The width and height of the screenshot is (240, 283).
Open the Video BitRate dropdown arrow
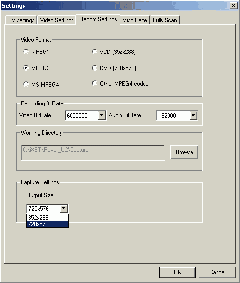[101, 115]
